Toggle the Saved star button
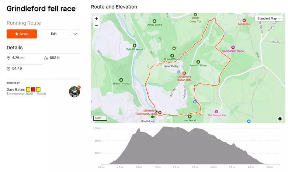 [22, 34]
